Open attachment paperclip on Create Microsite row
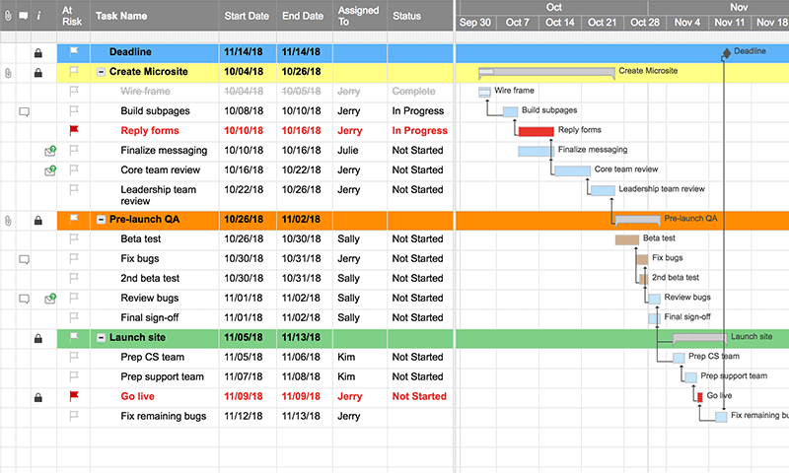 9,72
